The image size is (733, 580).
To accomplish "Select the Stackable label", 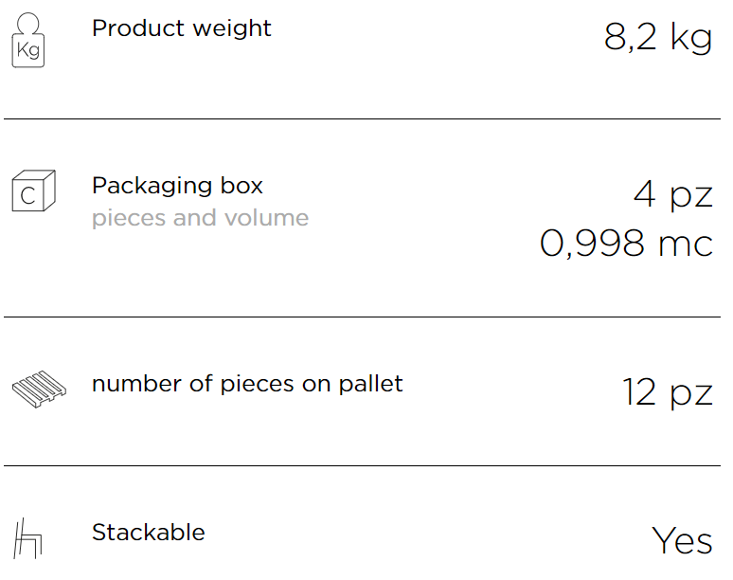I will coord(148,533).
